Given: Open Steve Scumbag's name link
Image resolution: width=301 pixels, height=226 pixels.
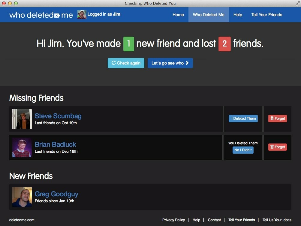Looking at the screenshot, I should (58, 116).
